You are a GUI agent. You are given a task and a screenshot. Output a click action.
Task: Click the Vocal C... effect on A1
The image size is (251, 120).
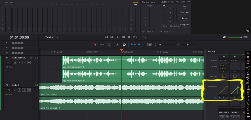coord(224,65)
